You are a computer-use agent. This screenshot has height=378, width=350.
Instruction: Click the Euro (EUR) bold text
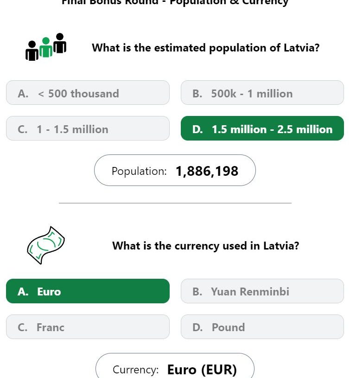coord(202,370)
